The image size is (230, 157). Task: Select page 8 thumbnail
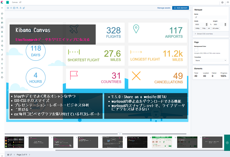click(137, 142)
